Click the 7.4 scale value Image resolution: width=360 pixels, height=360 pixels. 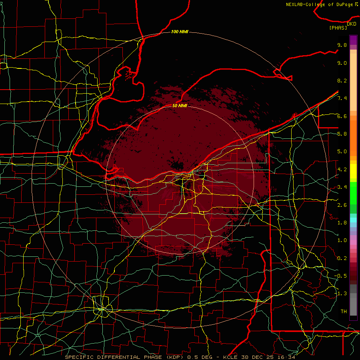click(x=342, y=98)
